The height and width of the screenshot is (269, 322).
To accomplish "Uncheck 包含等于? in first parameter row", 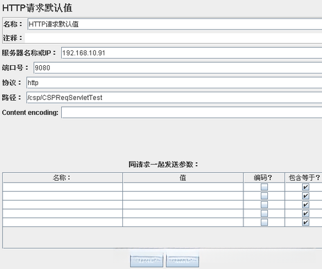I will click(305, 187).
